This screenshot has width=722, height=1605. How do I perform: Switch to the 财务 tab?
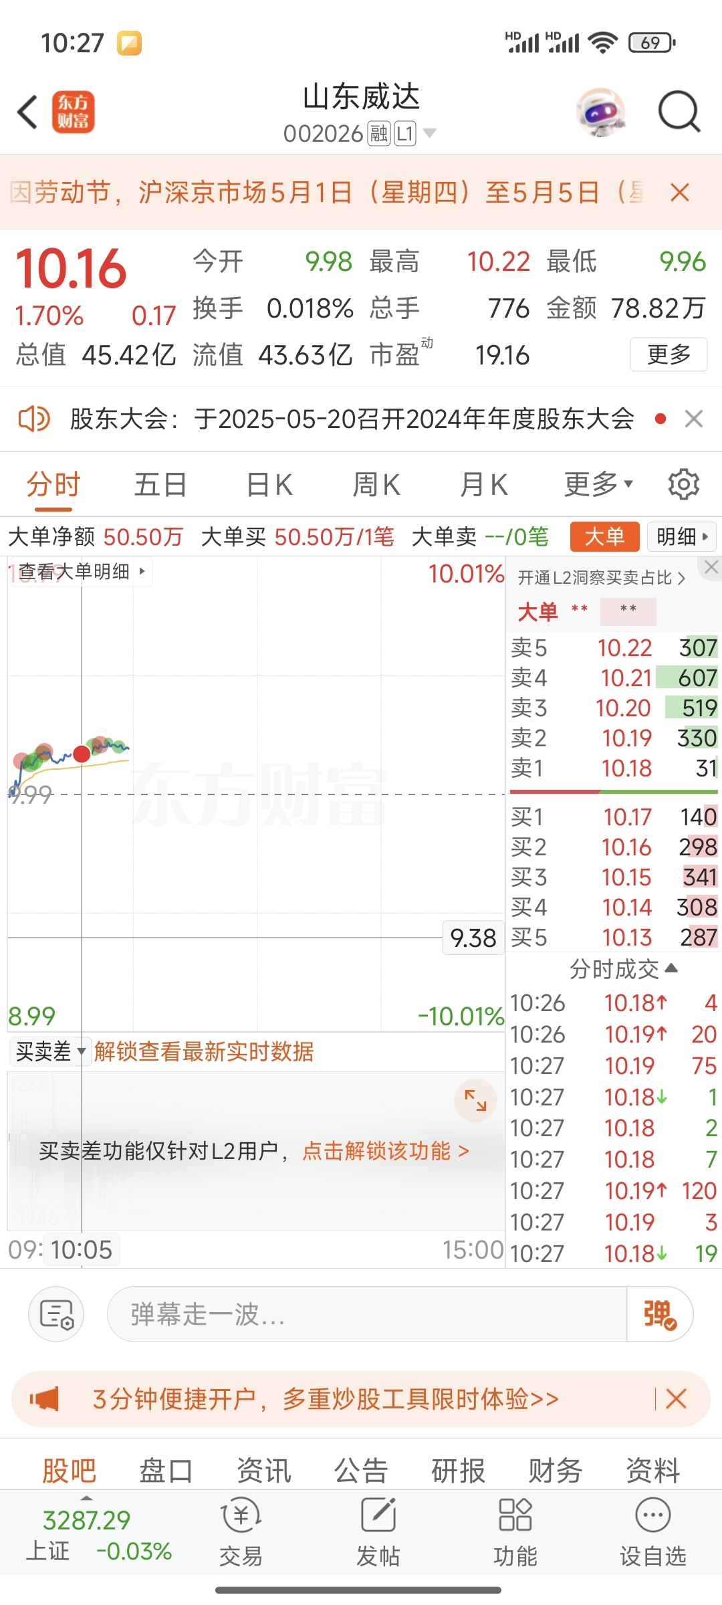(x=556, y=1471)
